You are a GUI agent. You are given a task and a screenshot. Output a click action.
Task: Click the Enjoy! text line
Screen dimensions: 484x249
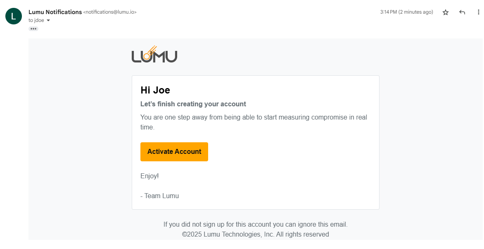[x=149, y=176]
